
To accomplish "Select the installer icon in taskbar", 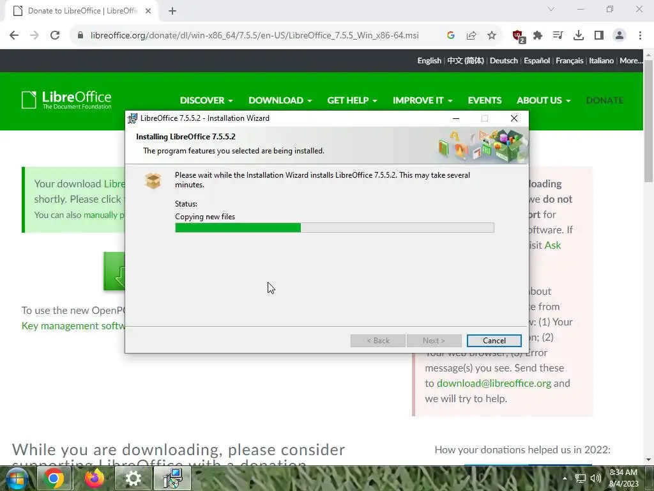I will (x=173, y=478).
